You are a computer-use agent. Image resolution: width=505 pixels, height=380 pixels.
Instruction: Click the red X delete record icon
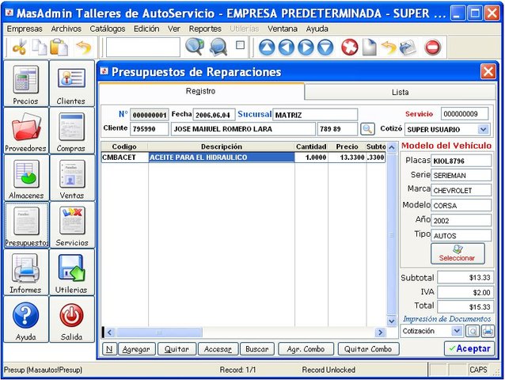pyautogui.click(x=349, y=47)
